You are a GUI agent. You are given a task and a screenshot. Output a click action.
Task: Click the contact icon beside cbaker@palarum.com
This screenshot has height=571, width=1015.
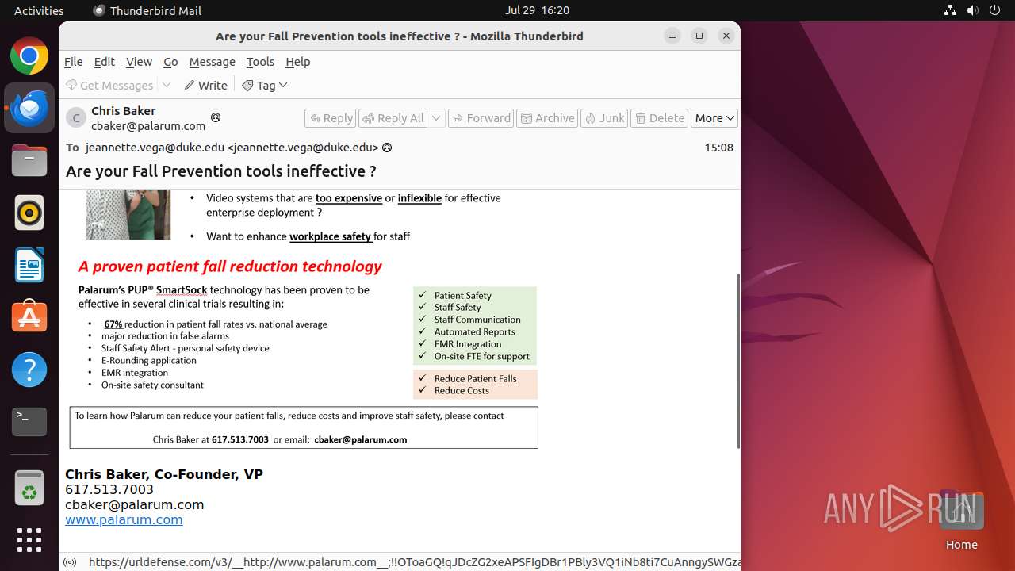pyautogui.click(x=215, y=117)
